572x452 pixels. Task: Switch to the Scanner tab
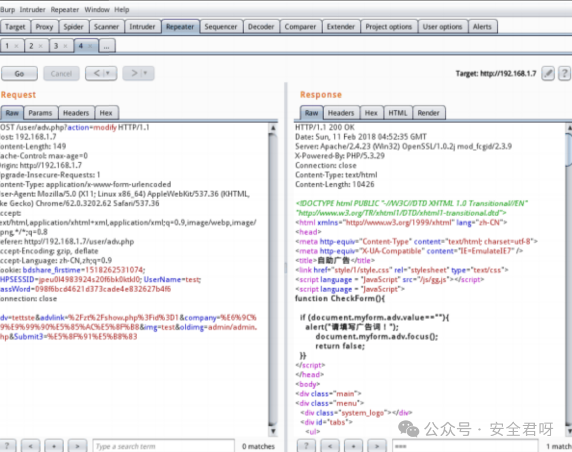[x=106, y=26]
